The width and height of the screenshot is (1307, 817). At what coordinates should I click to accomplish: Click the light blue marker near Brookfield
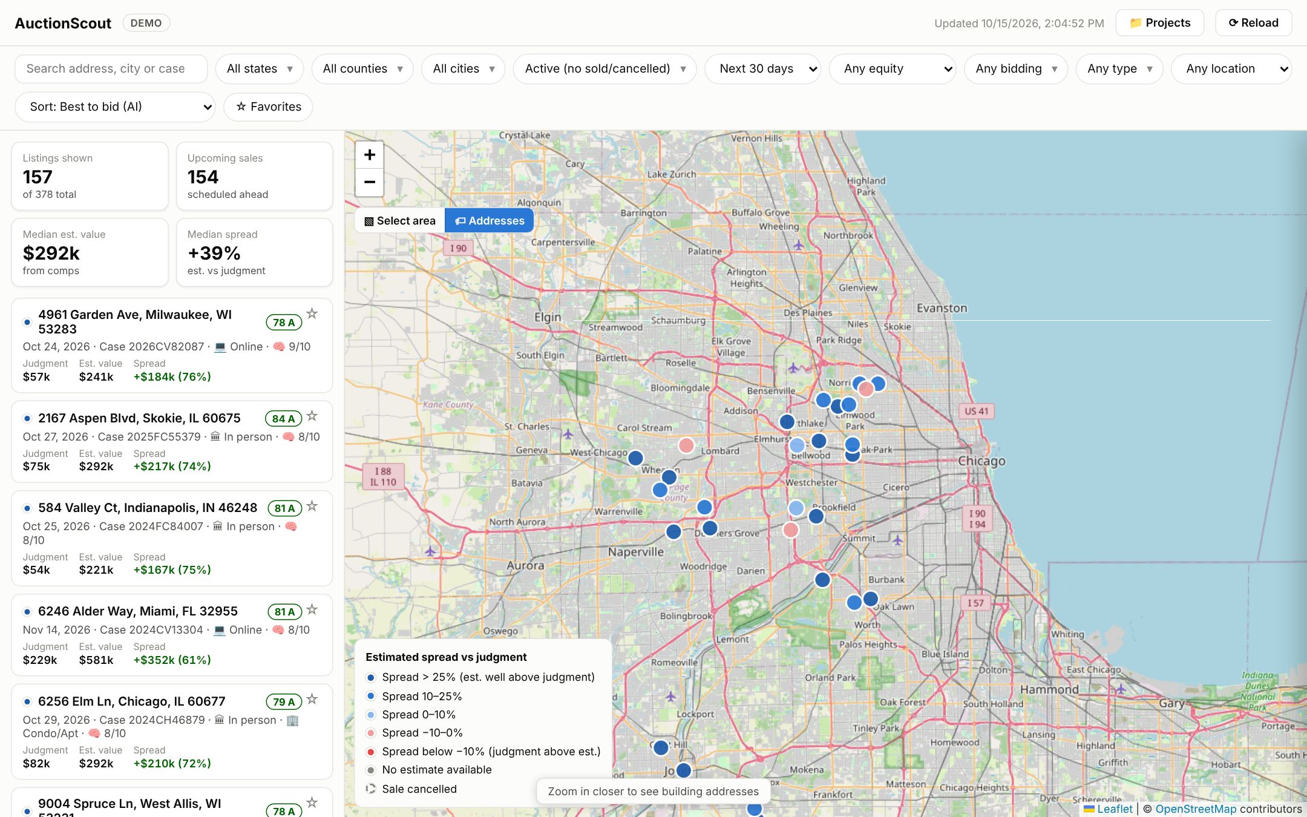(x=796, y=508)
